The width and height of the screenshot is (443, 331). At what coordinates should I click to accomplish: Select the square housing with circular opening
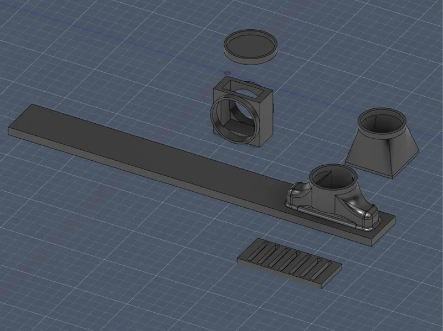[243, 113]
